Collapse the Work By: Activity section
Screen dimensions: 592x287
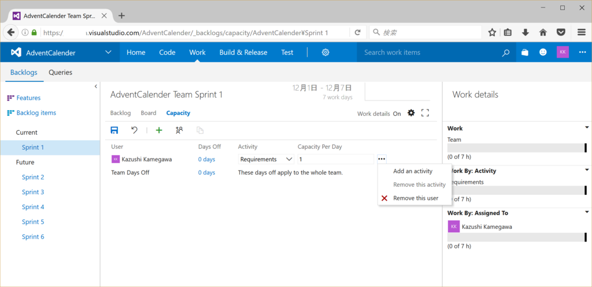587,170
